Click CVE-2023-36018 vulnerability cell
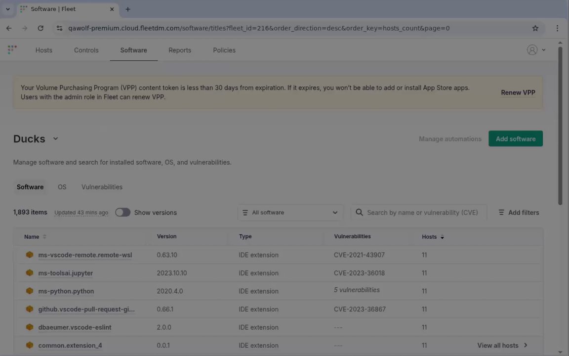 pos(359,273)
